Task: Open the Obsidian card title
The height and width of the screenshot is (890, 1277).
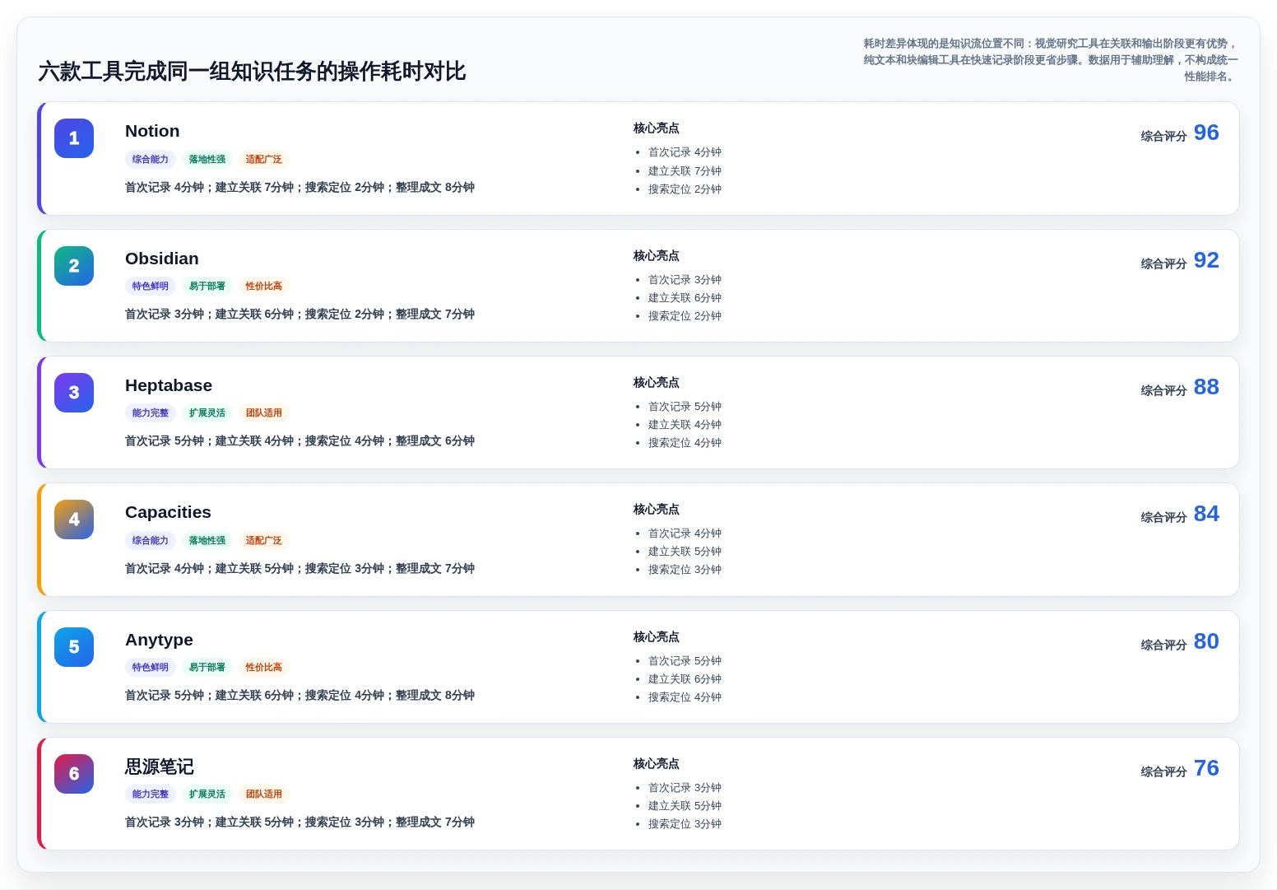Action: 162,259
